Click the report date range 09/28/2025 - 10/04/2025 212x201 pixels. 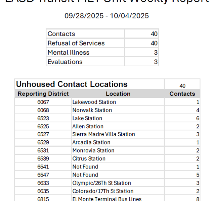(x=107, y=16)
